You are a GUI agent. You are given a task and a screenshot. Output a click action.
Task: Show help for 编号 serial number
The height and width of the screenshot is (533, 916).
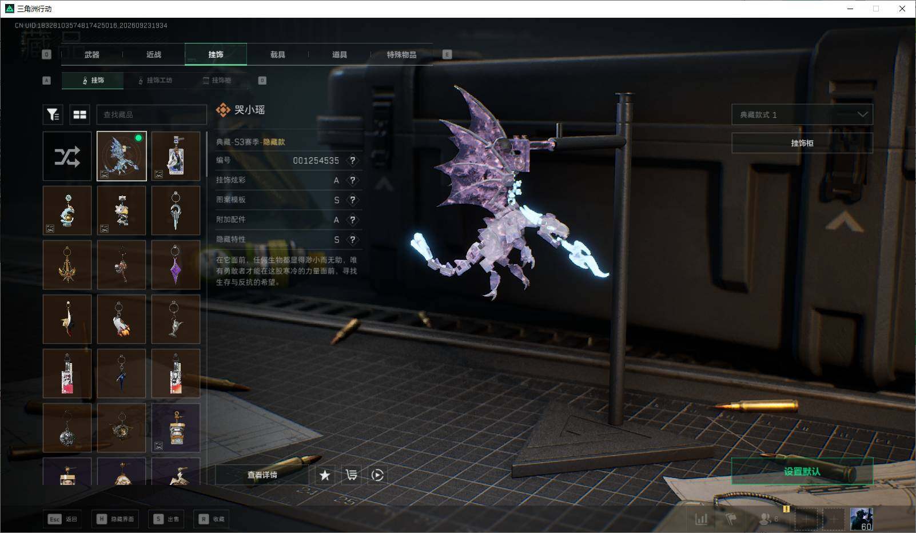coord(353,161)
